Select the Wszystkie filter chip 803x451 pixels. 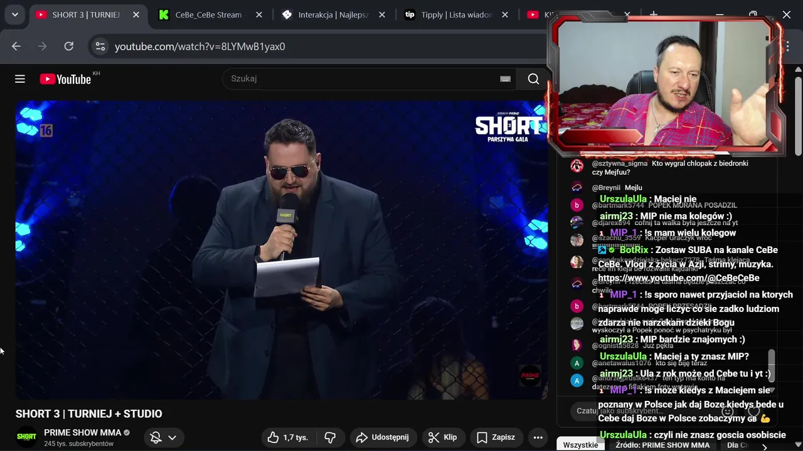(x=580, y=445)
